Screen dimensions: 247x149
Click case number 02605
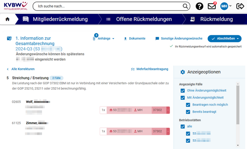(16, 102)
